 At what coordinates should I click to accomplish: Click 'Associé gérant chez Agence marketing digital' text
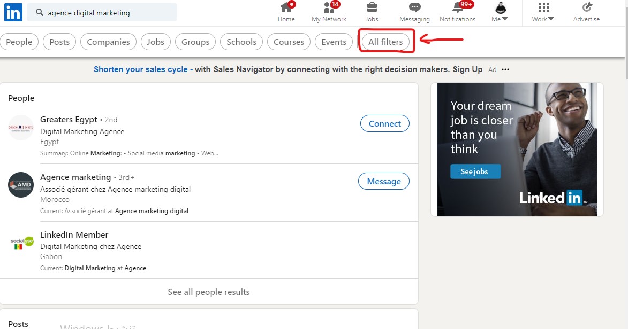(115, 189)
